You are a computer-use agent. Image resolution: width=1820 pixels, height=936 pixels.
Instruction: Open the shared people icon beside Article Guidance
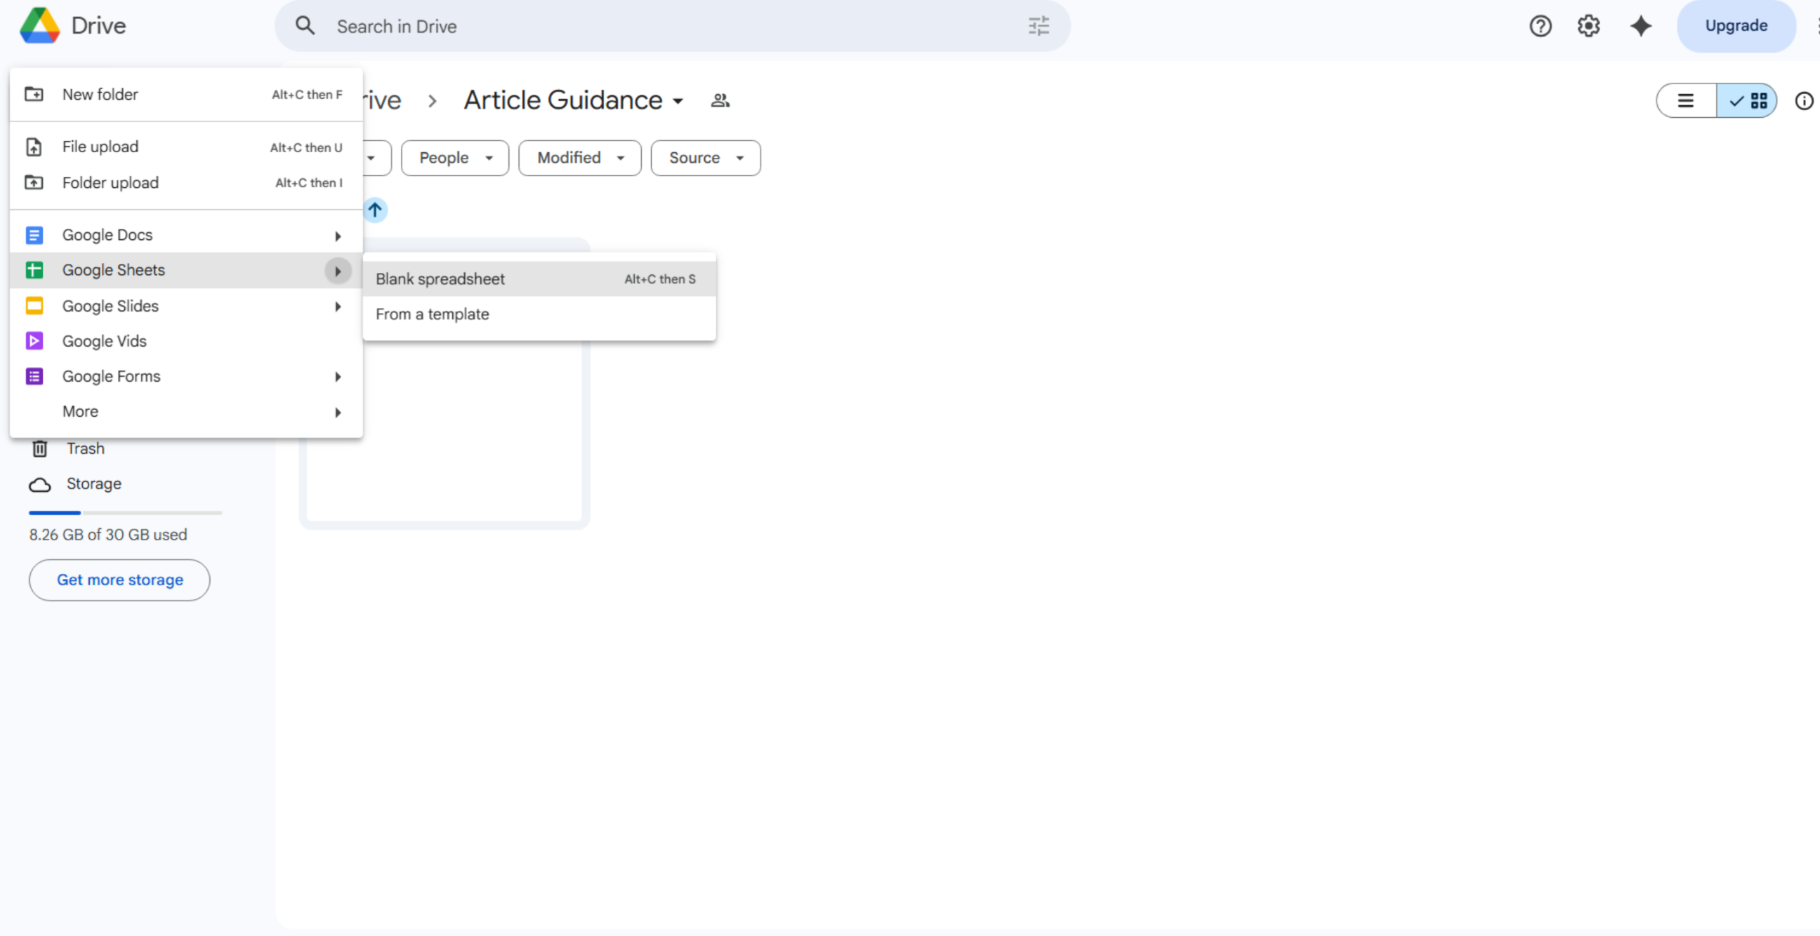[720, 100]
